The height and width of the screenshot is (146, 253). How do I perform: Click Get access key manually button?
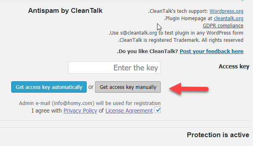[x=128, y=87]
